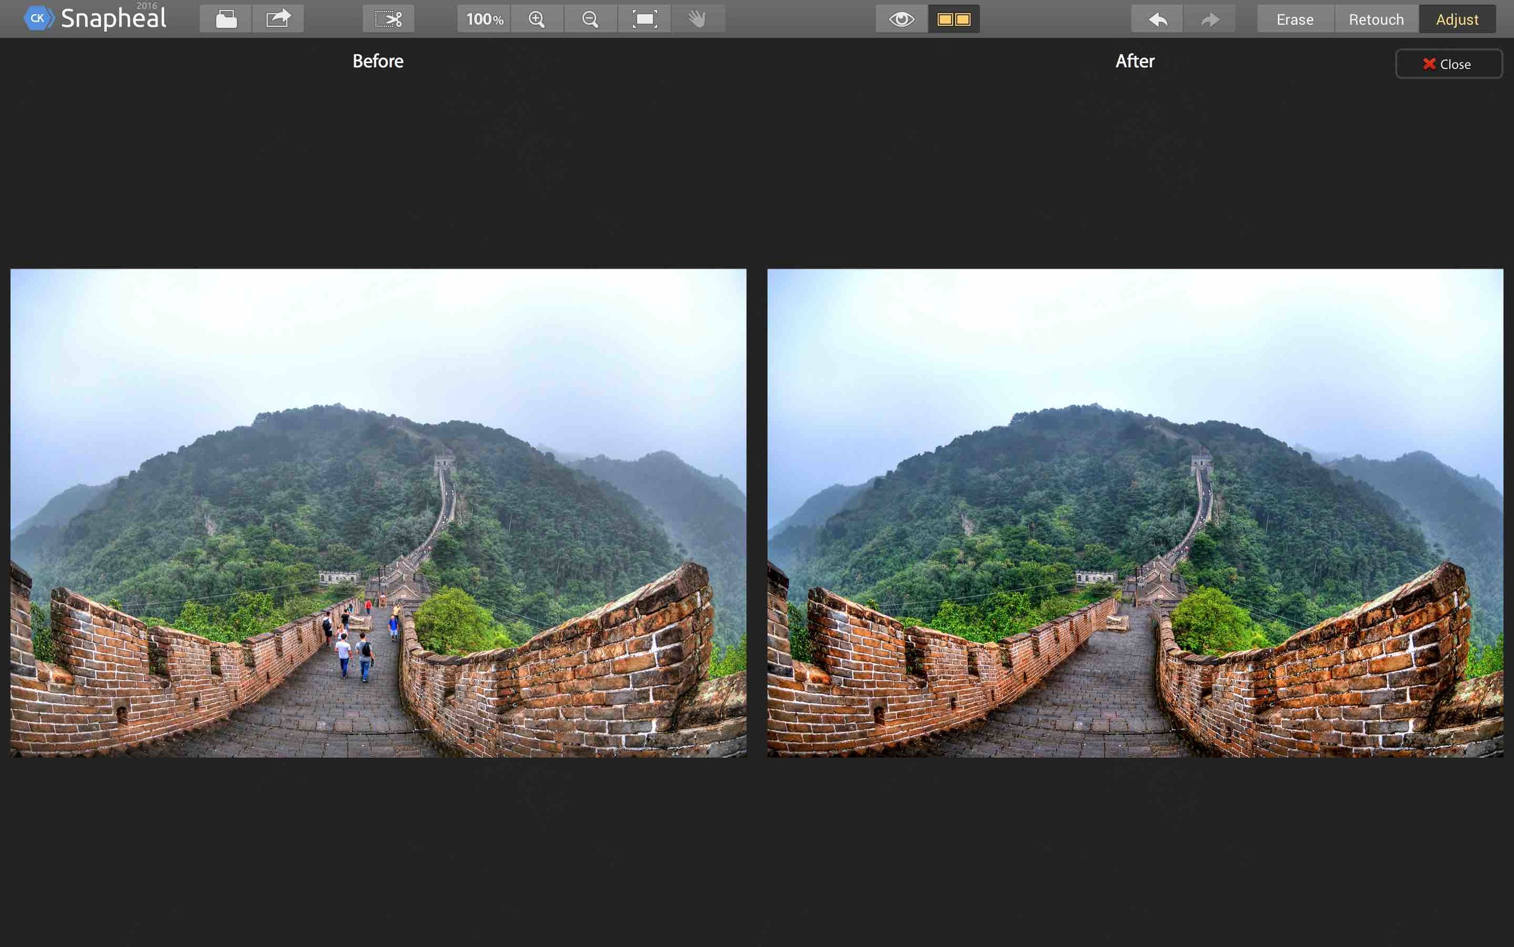Viewport: 1514px width, 947px height.
Task: Zoom in with magnifier plus
Action: pyautogui.click(x=537, y=19)
